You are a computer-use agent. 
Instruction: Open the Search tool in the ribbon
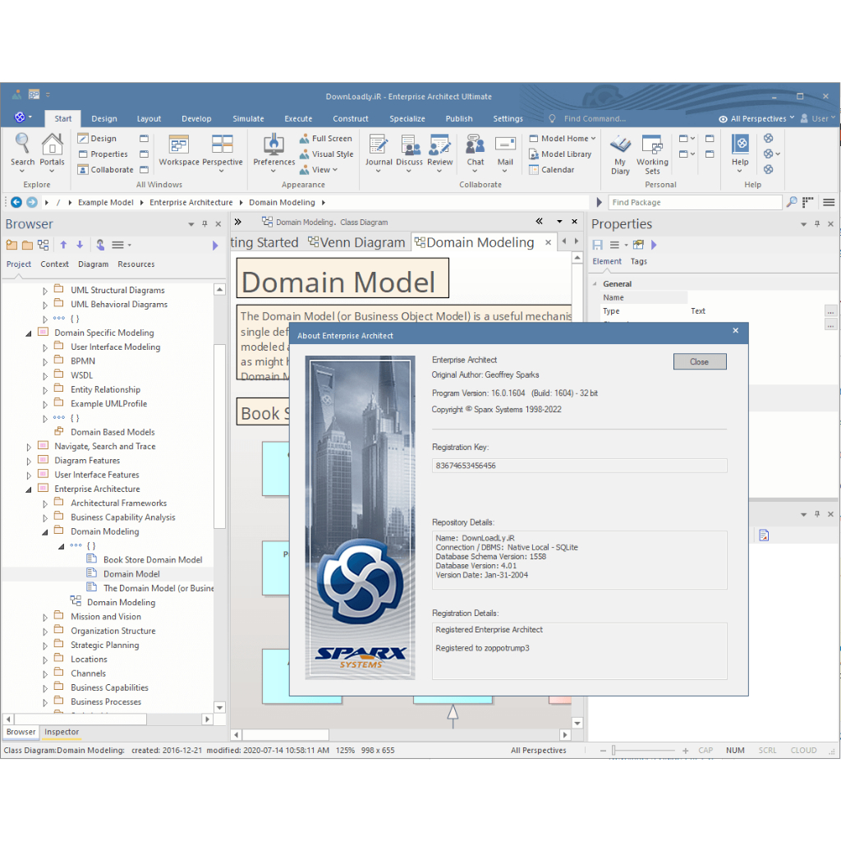click(22, 153)
